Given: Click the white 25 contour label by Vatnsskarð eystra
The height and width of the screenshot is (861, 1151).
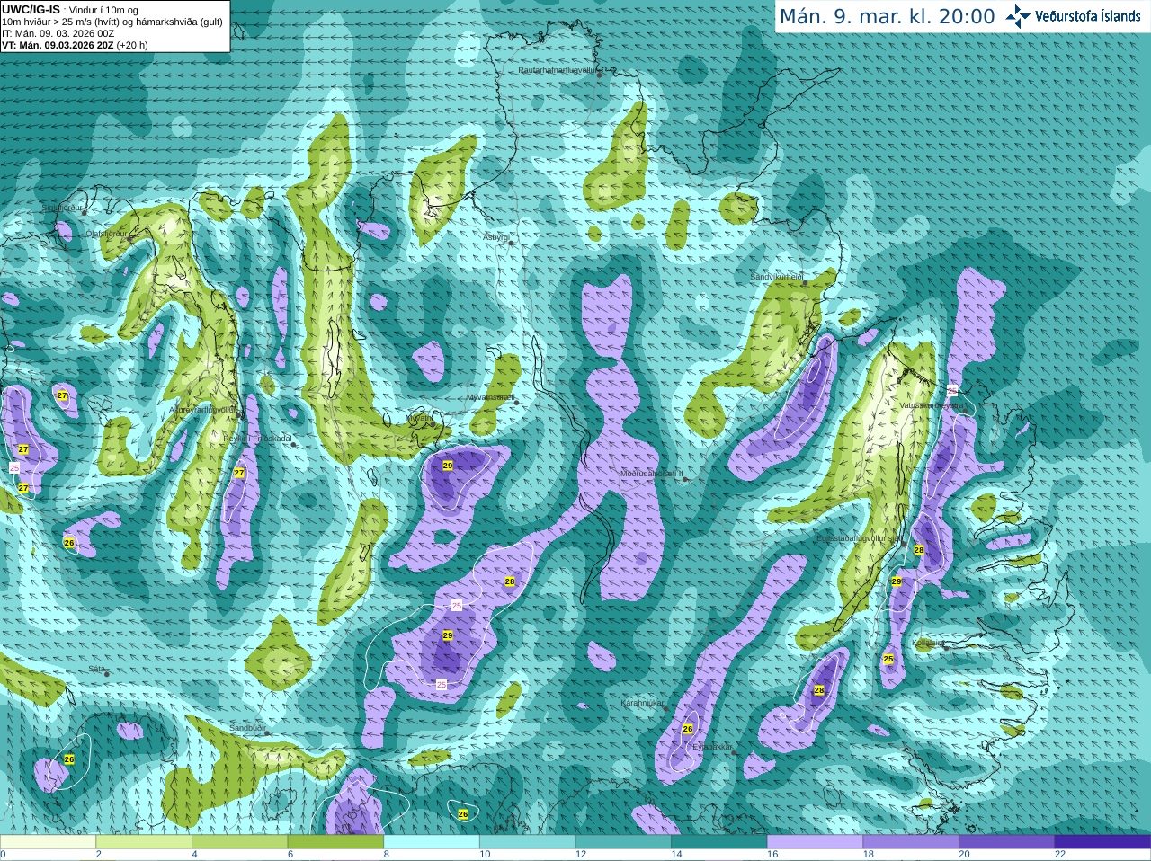Looking at the screenshot, I should (952, 390).
